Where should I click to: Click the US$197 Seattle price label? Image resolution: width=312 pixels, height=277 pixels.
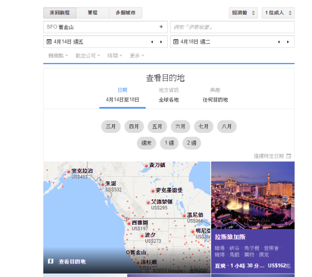(140, 229)
